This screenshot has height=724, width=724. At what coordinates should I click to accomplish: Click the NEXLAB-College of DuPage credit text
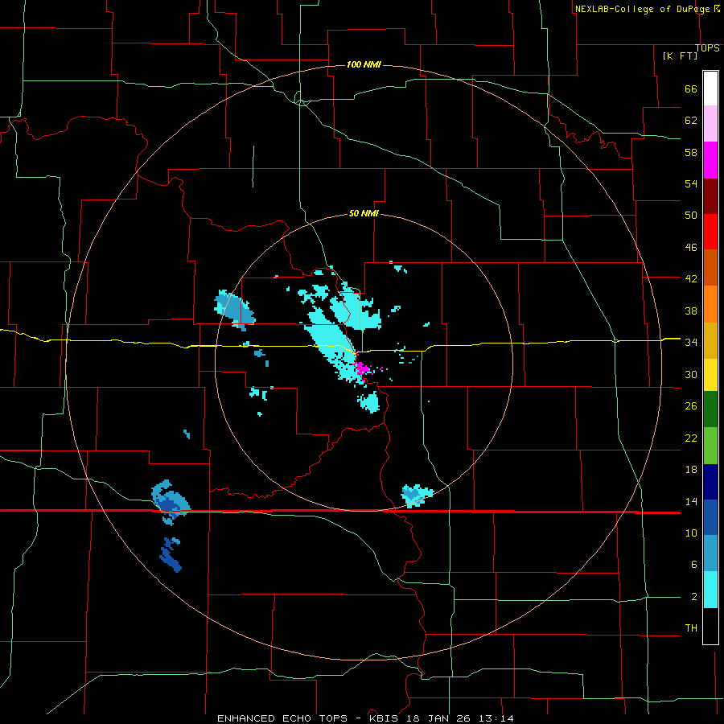(x=647, y=9)
